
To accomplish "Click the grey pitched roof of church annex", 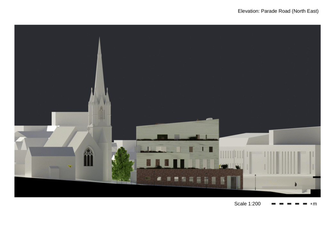I will pyautogui.click(x=51, y=151).
